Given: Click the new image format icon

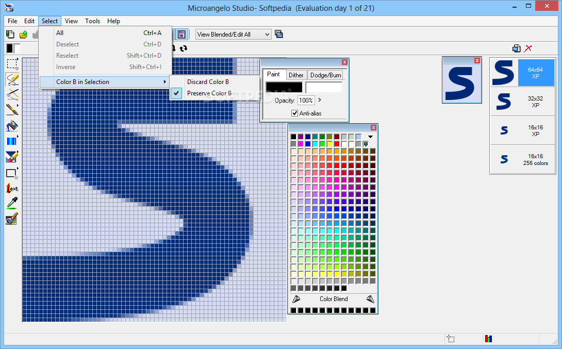Looking at the screenshot, I should coord(517,48).
